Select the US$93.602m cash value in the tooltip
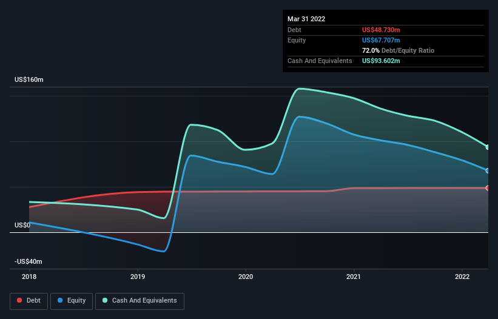Viewport: 498px width, 319px height. point(381,61)
